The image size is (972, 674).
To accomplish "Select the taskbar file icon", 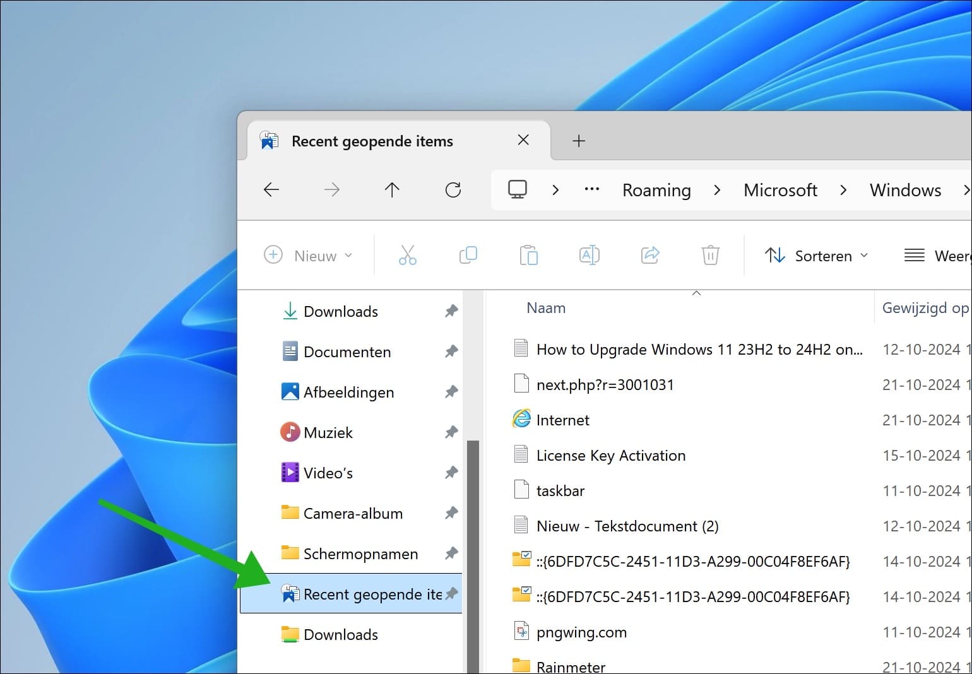I will pos(521,490).
